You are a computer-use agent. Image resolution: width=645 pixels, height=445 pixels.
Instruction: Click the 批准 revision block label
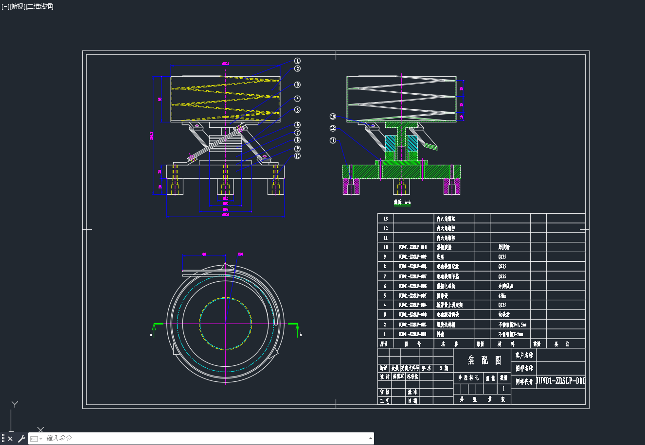point(412,392)
